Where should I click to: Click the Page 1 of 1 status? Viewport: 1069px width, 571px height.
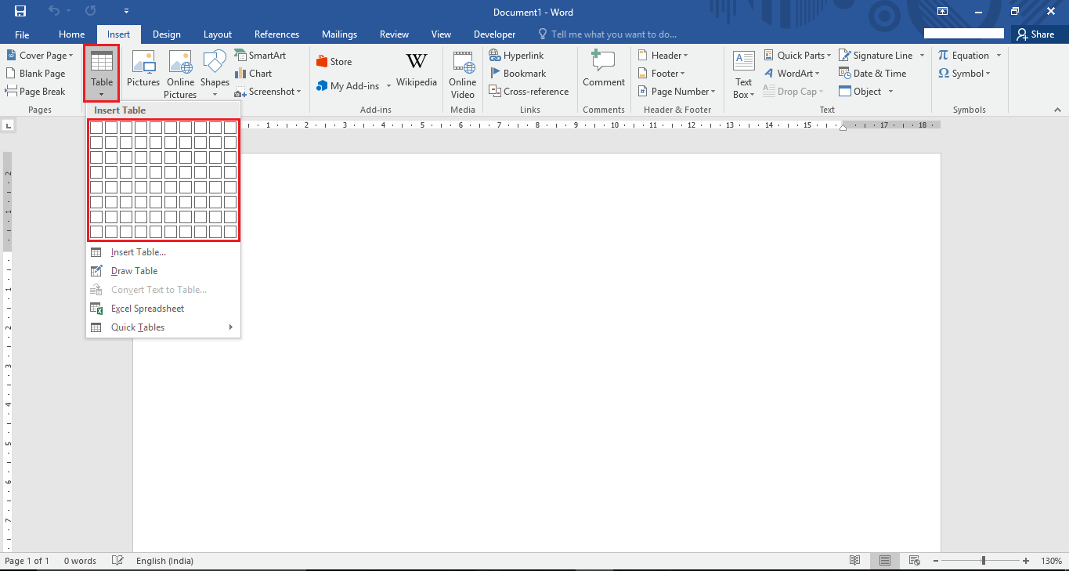[27, 561]
